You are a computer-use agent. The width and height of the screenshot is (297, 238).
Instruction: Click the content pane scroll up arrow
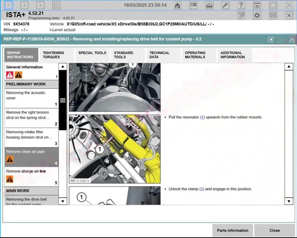click(x=289, y=67)
